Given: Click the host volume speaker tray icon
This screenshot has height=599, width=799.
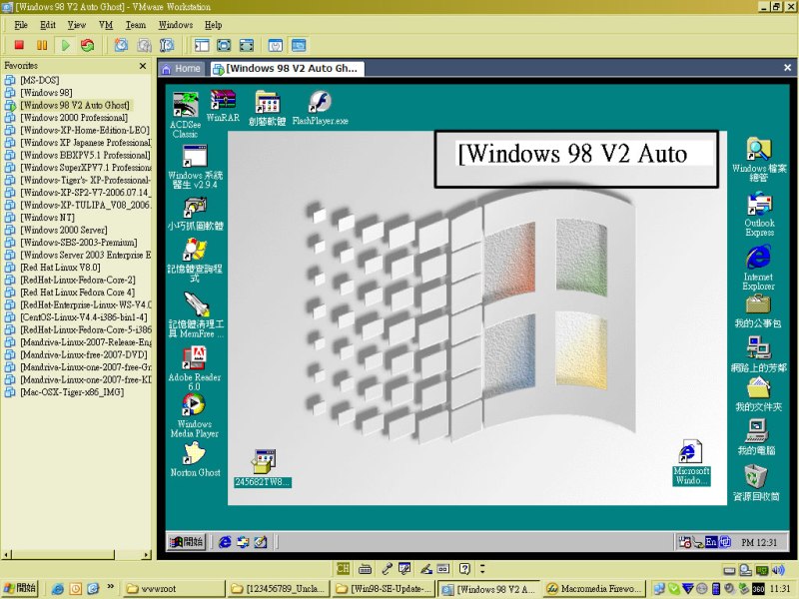Looking at the screenshot, I should tap(779, 570).
